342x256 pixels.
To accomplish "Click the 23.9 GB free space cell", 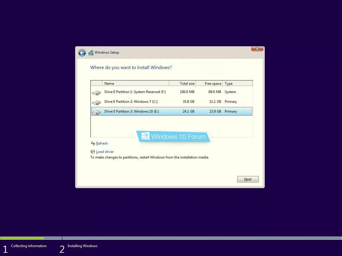I will point(215,111).
